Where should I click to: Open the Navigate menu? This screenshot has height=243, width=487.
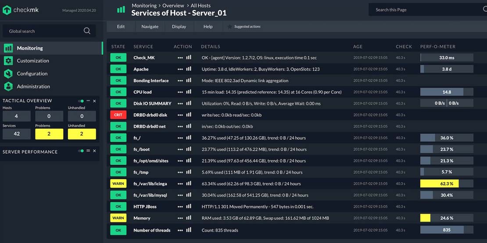(x=150, y=27)
